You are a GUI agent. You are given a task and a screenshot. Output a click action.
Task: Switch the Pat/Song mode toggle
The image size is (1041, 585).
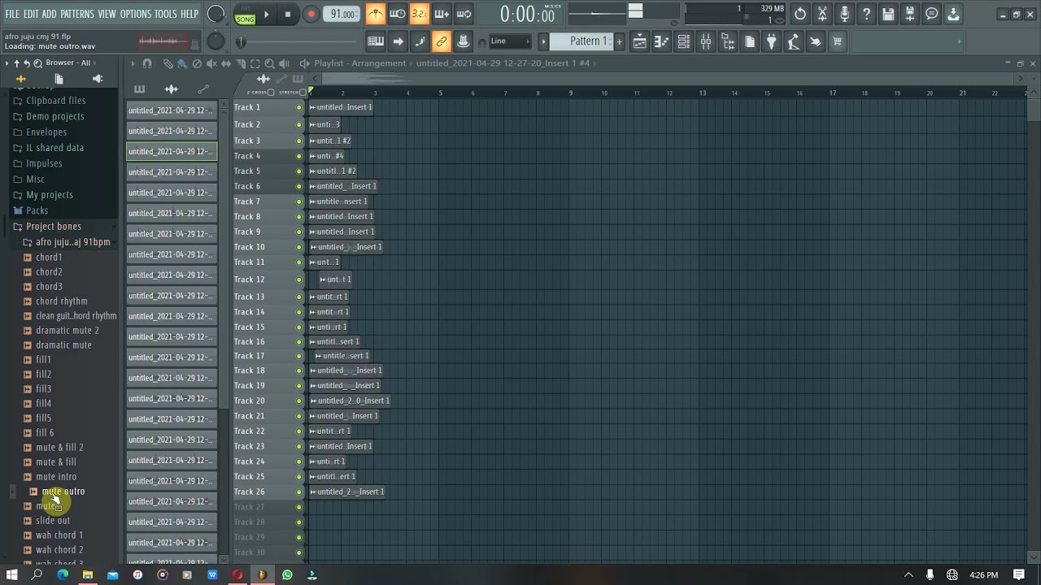(x=245, y=14)
